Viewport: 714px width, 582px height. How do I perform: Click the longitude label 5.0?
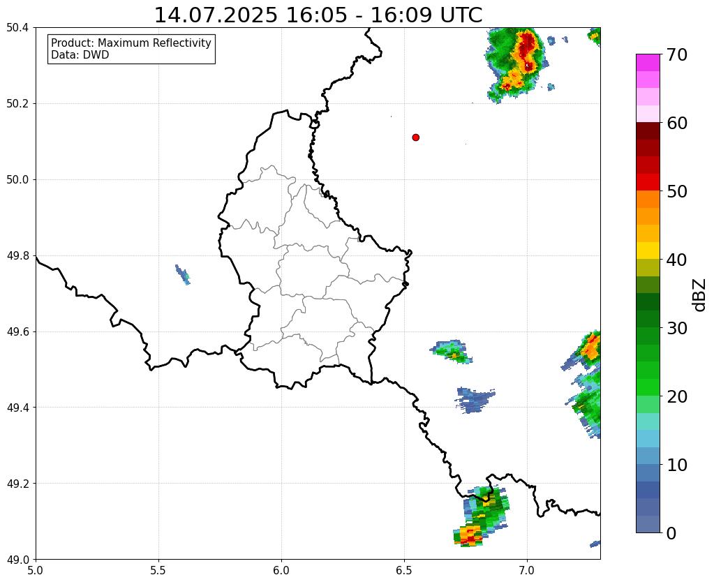click(36, 570)
